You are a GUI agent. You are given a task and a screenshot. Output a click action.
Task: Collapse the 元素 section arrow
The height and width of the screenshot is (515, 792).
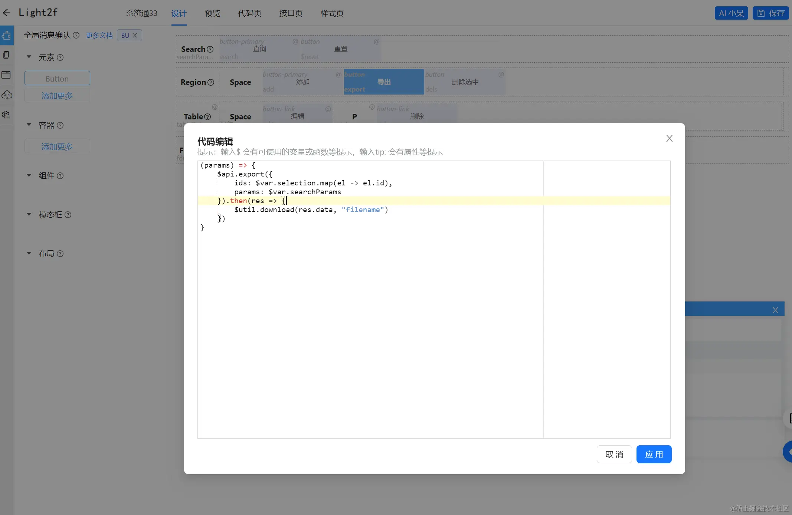(29, 57)
